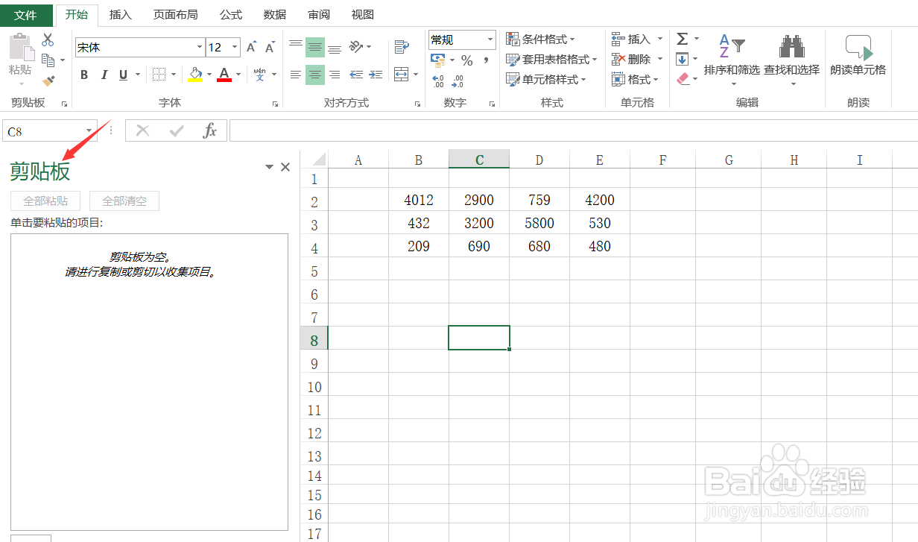Click 朗读单元格 speak cells button
The width and height of the screenshot is (918, 542).
tap(858, 55)
